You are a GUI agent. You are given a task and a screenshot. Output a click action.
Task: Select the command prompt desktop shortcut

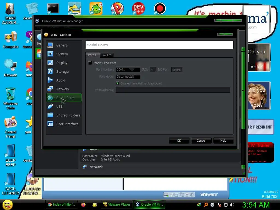pos(53,9)
